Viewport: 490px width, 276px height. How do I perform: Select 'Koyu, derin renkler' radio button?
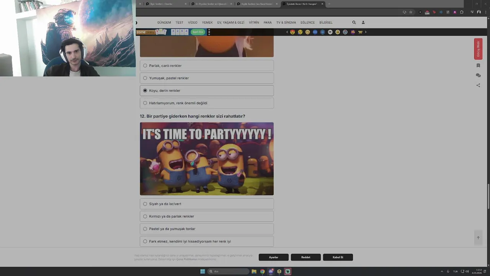point(145,90)
